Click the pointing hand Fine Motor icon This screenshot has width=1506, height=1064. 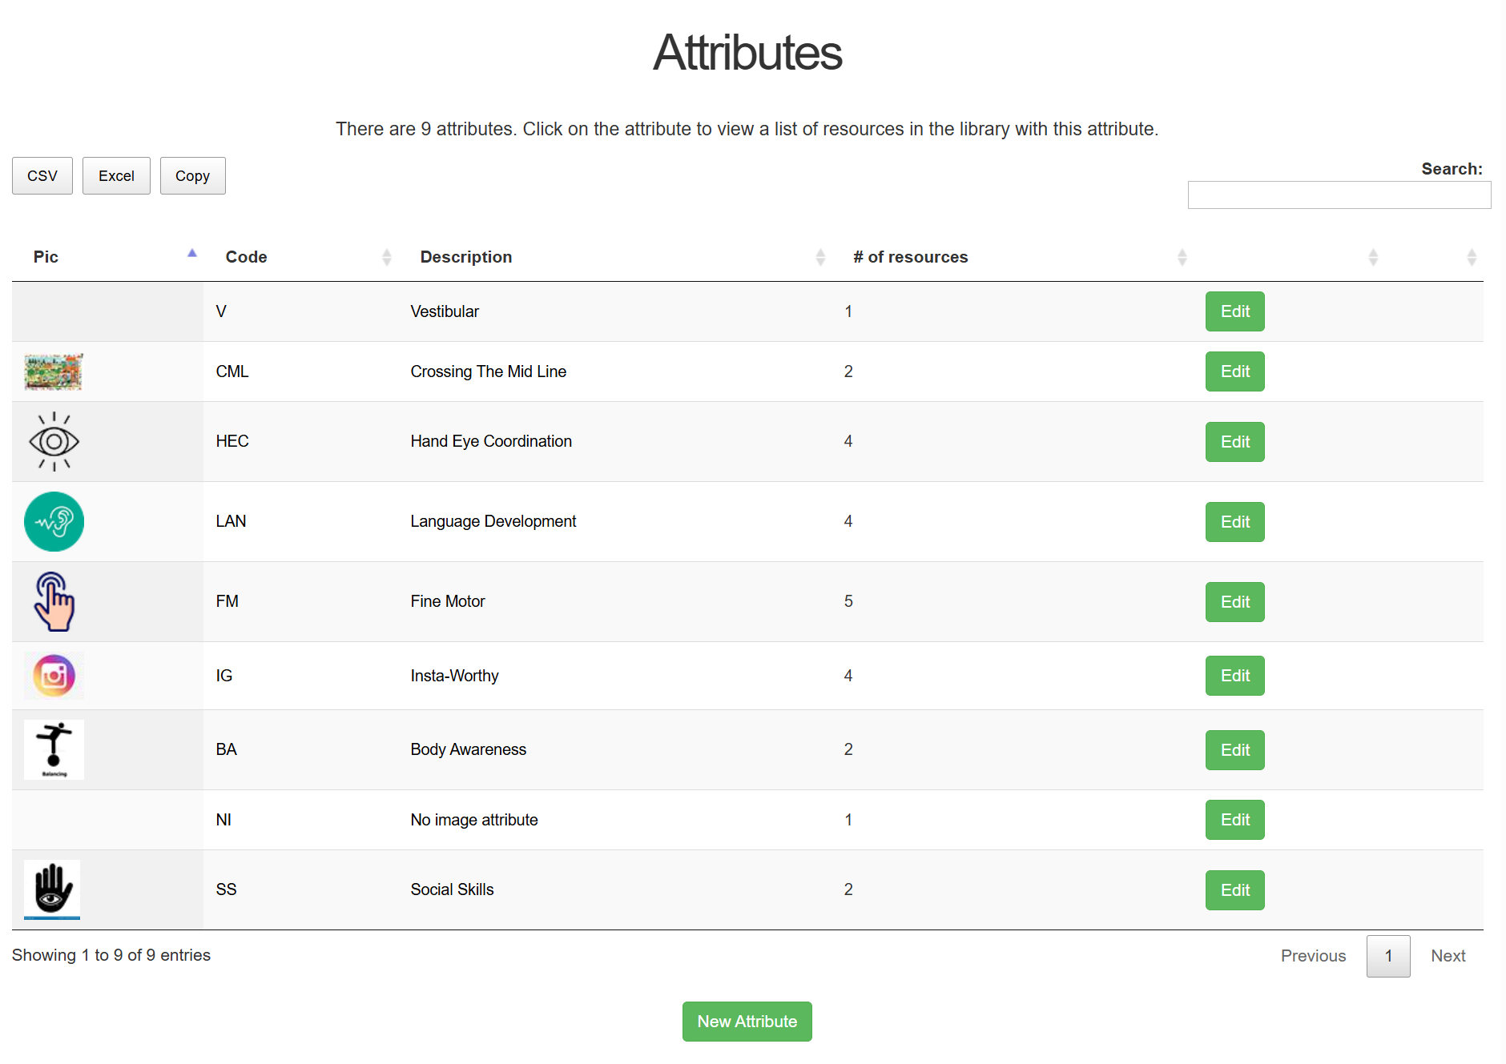(54, 601)
